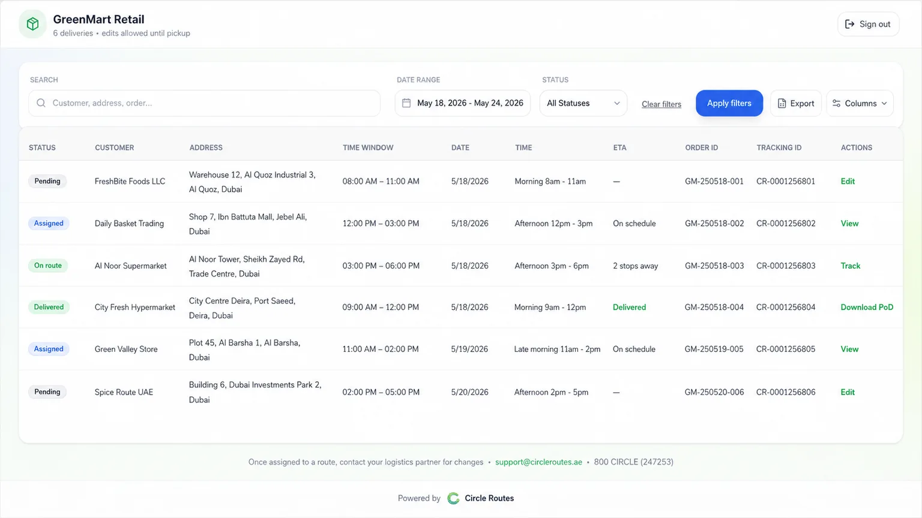Export the deliveries list
This screenshot has width=922, height=518.
tap(796, 103)
